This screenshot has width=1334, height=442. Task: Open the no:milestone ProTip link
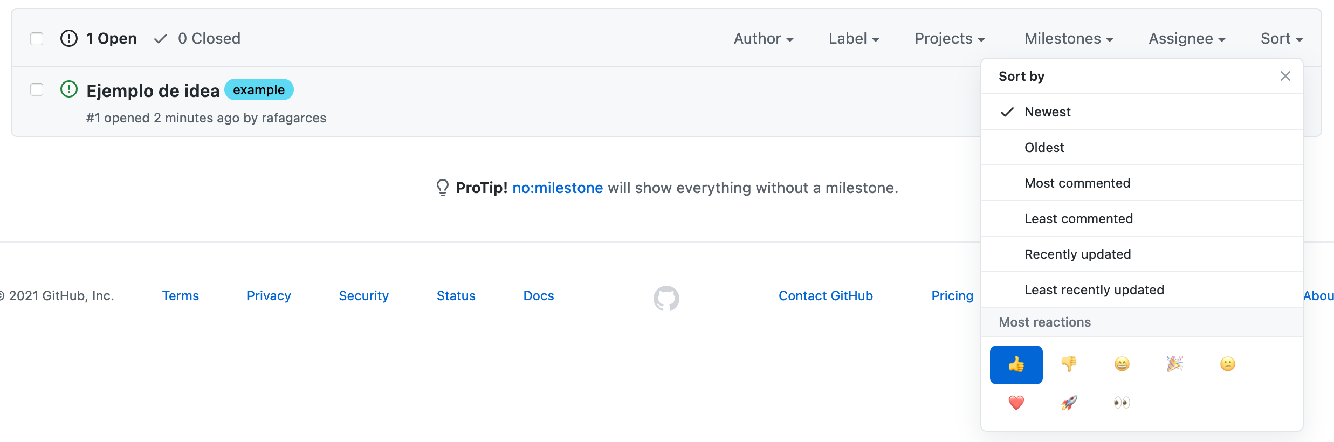[558, 188]
